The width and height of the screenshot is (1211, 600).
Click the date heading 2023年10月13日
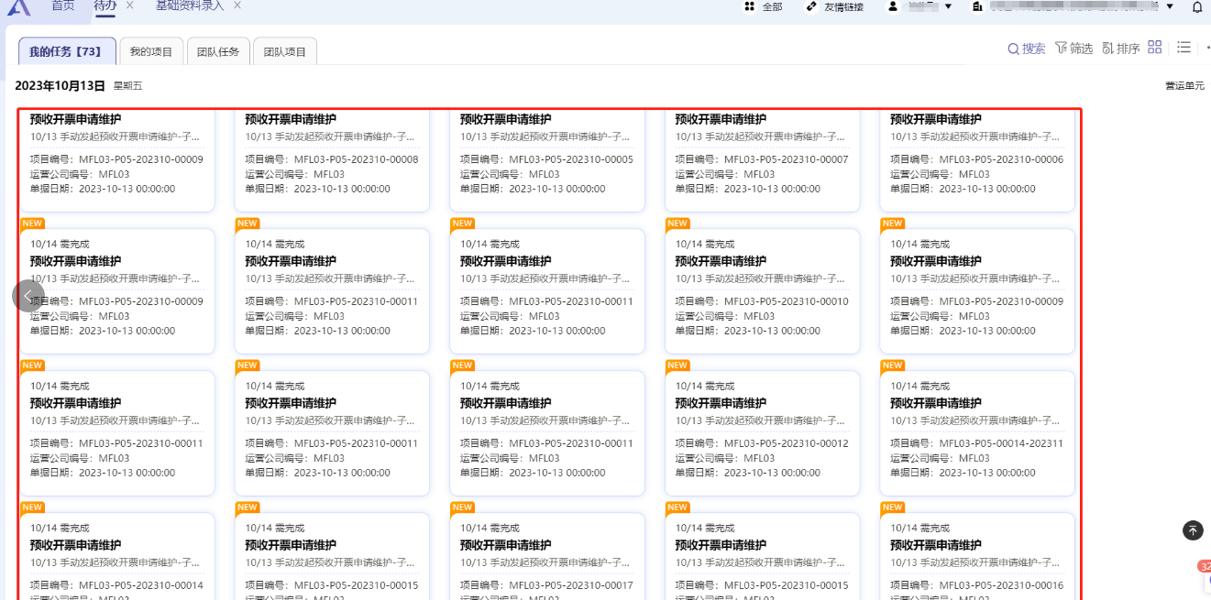coord(61,85)
